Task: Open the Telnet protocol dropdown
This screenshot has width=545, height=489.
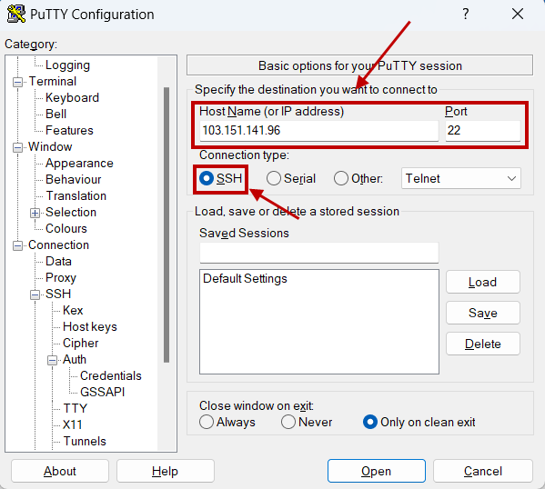Action: tap(461, 178)
